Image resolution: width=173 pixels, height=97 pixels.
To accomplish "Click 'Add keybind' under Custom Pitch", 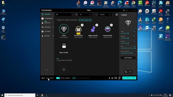I will point(108,37).
